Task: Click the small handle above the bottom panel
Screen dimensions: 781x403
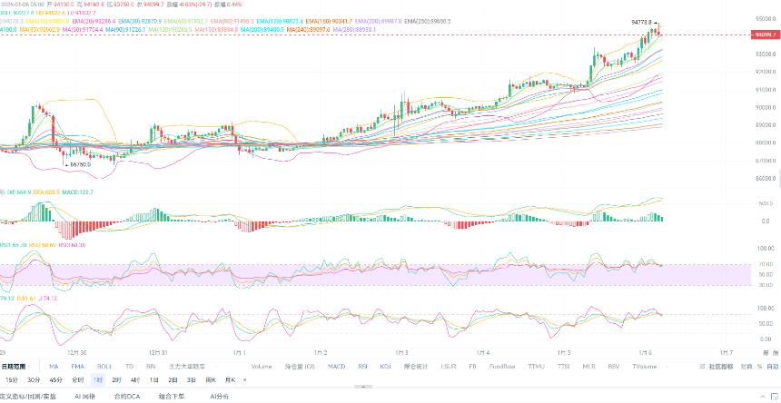Action: click(x=363, y=387)
